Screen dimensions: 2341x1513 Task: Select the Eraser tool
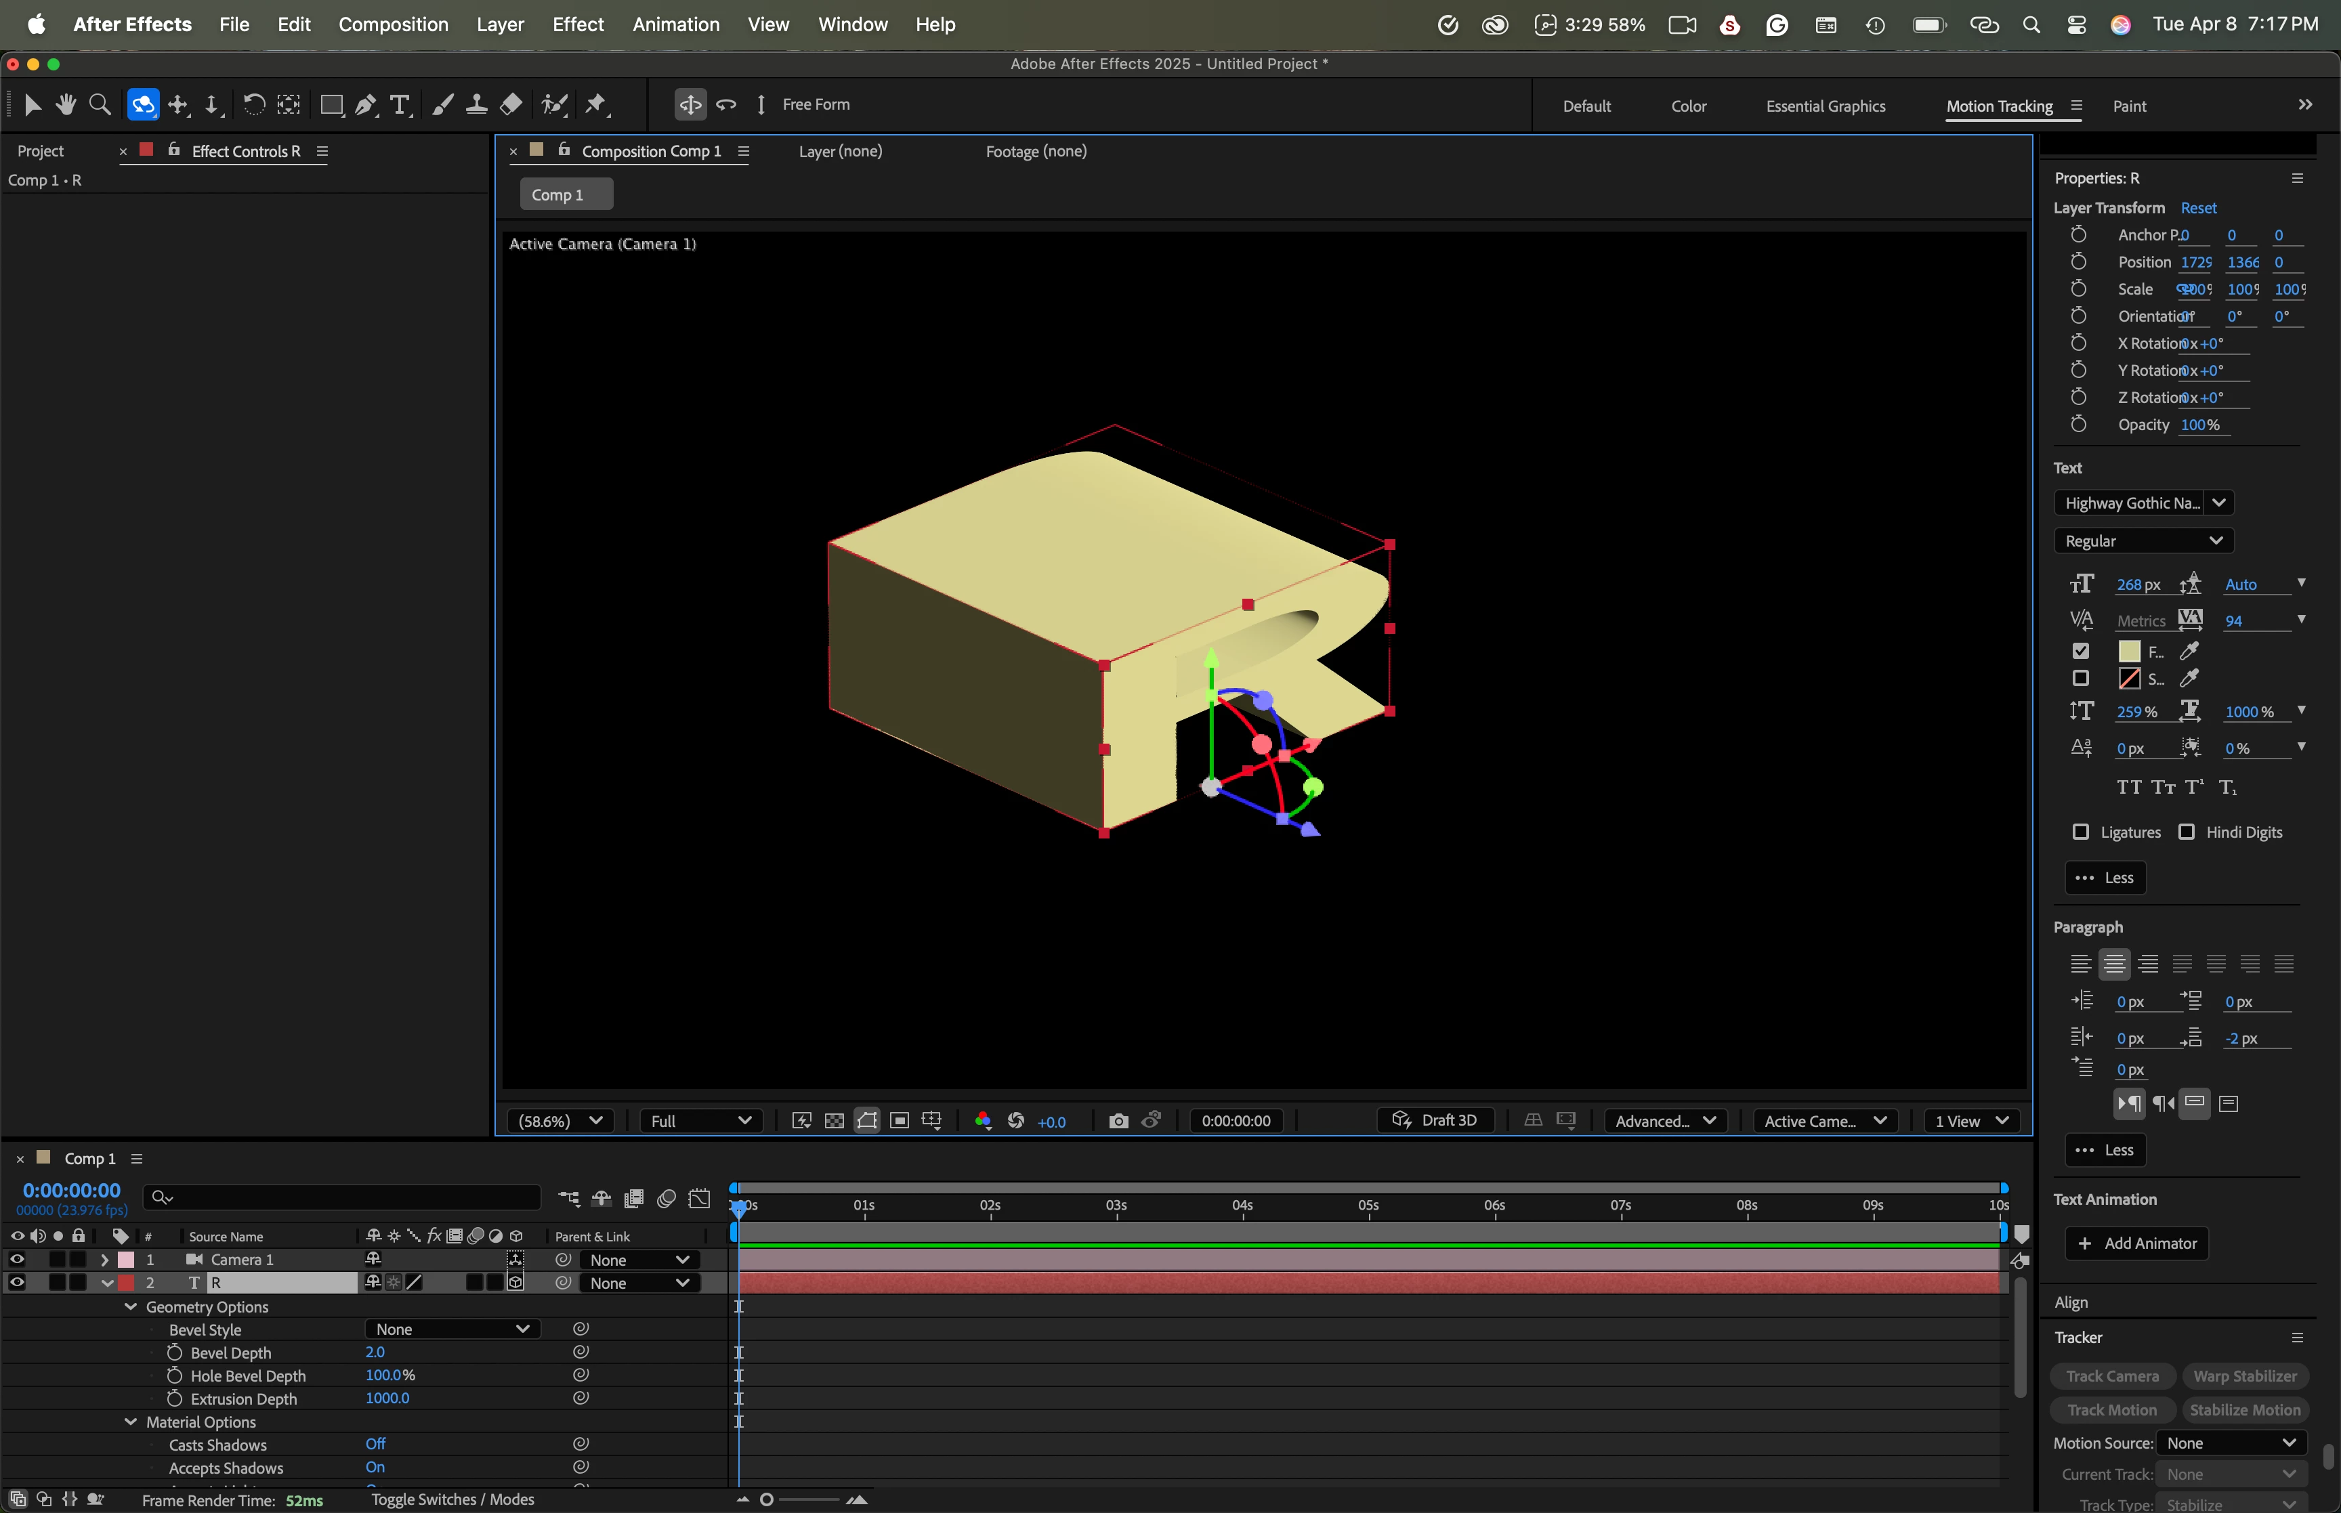[x=511, y=105]
